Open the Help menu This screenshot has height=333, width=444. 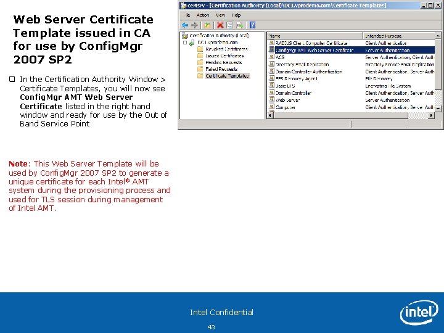(x=236, y=15)
